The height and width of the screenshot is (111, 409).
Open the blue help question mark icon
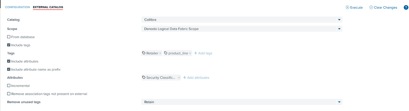coord(406,7)
